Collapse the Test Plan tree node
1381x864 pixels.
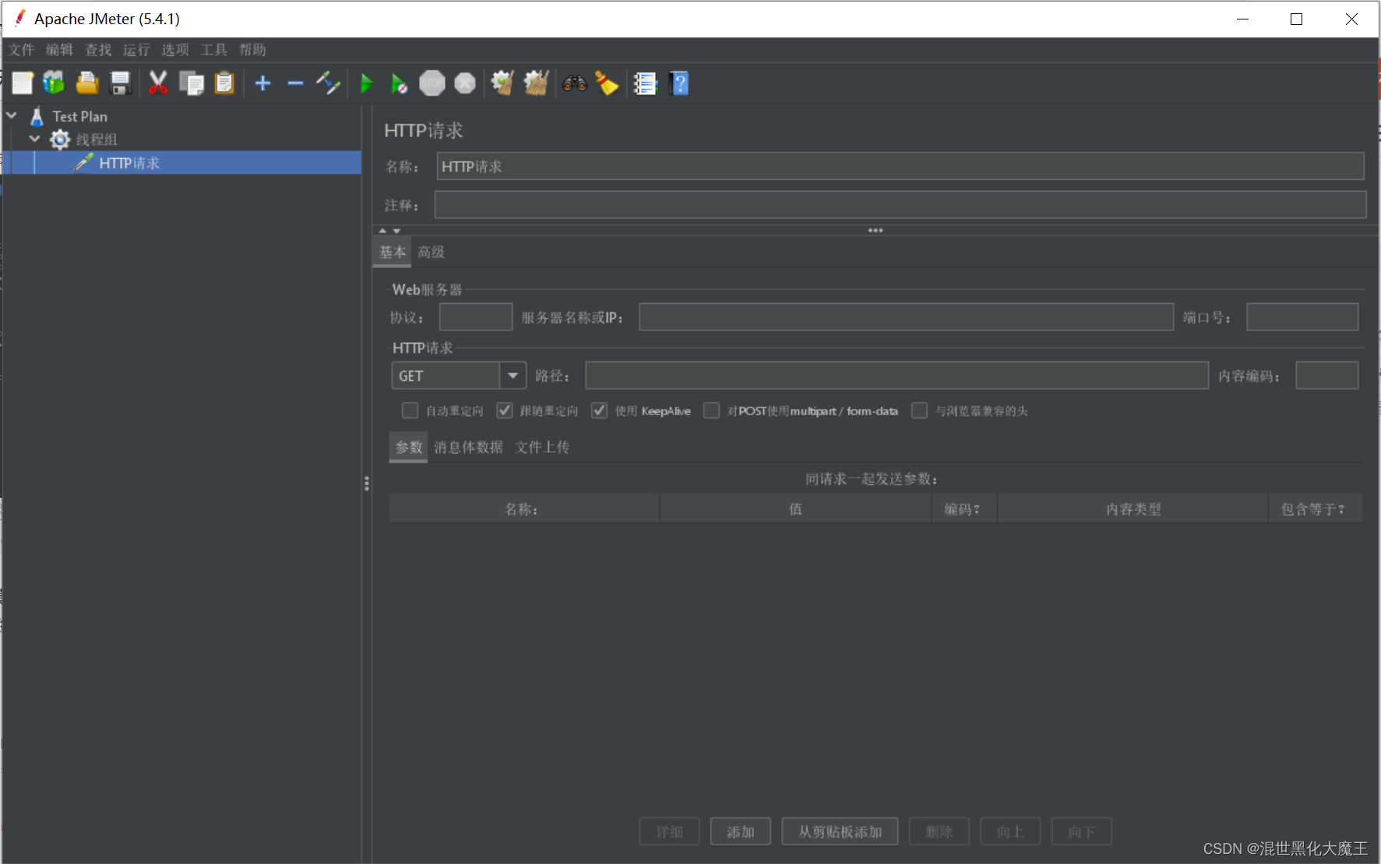click(x=12, y=115)
